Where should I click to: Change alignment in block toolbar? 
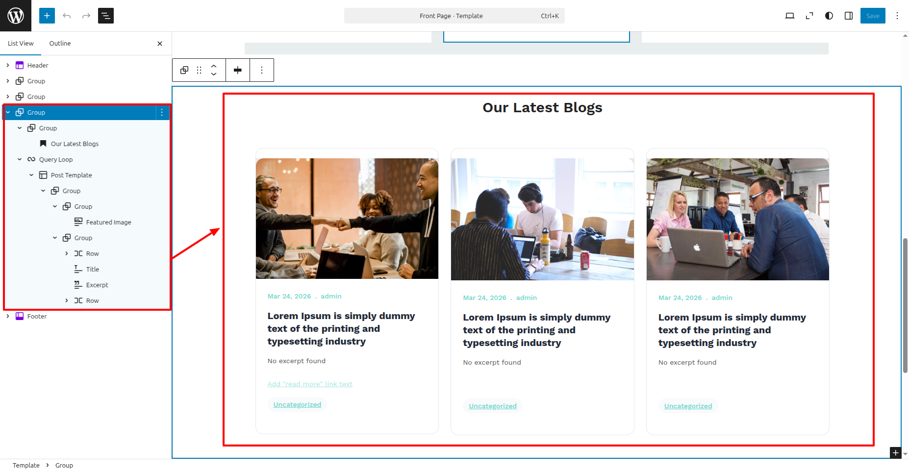[238, 70]
